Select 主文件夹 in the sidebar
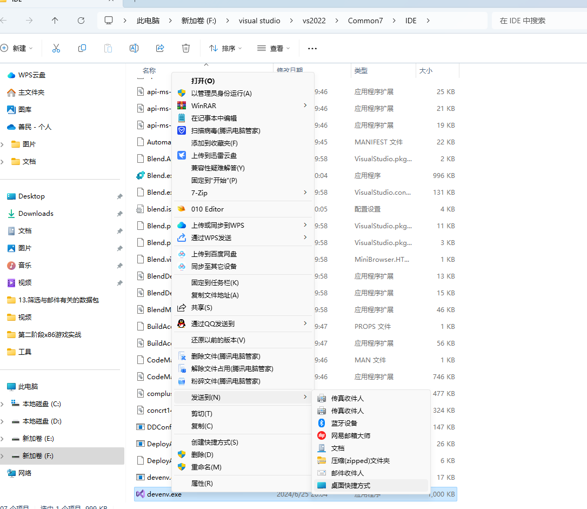The width and height of the screenshot is (587, 509). pos(31,92)
